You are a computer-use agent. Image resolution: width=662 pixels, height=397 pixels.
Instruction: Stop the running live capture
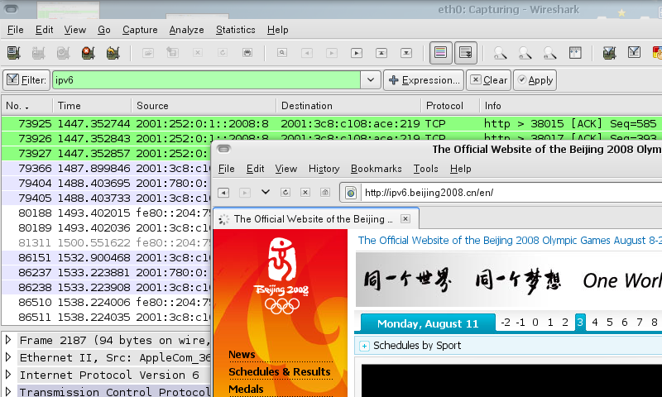click(88, 53)
